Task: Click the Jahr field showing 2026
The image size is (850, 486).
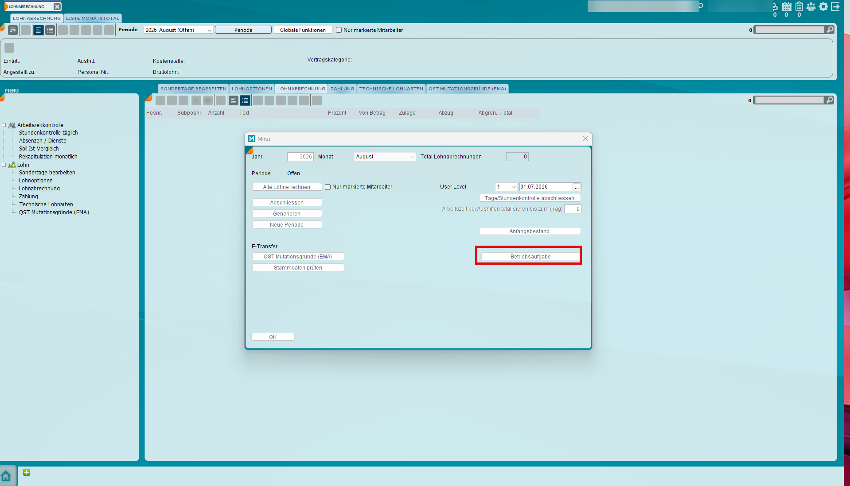Action: (x=300, y=157)
